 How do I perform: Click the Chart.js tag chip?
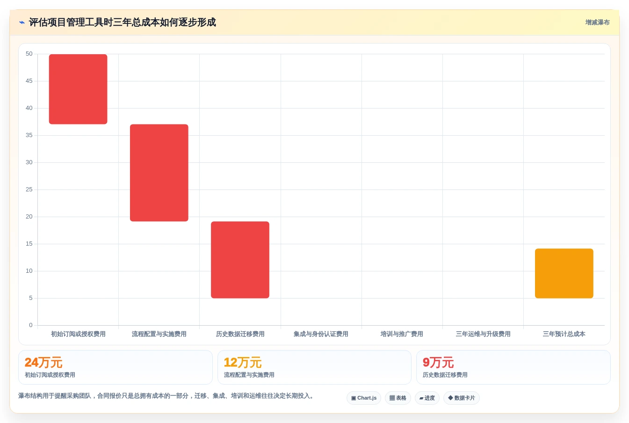(x=364, y=398)
